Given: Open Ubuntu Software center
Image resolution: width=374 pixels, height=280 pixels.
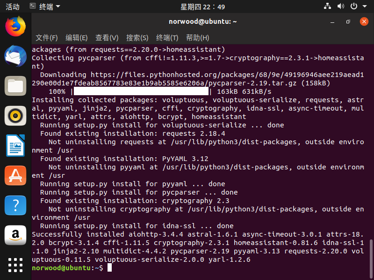Looking at the screenshot, I should (15, 175).
